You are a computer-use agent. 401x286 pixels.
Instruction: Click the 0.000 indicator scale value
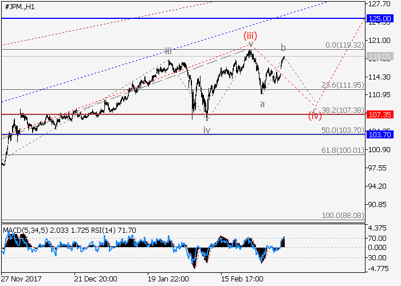coord(377,248)
